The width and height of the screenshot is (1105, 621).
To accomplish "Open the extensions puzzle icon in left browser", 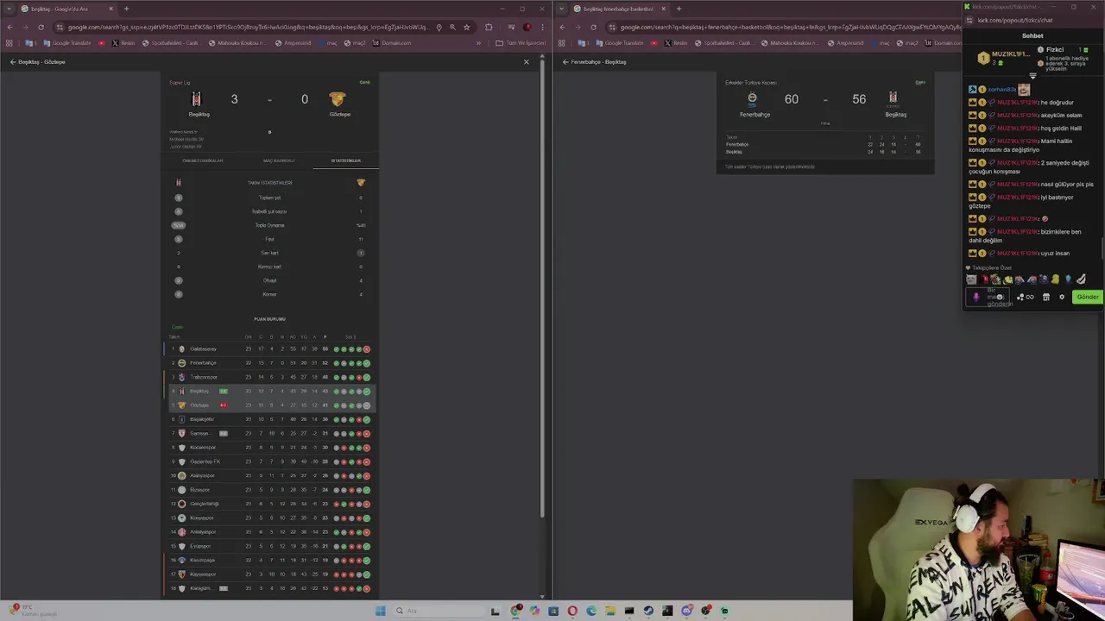I will pos(489,27).
